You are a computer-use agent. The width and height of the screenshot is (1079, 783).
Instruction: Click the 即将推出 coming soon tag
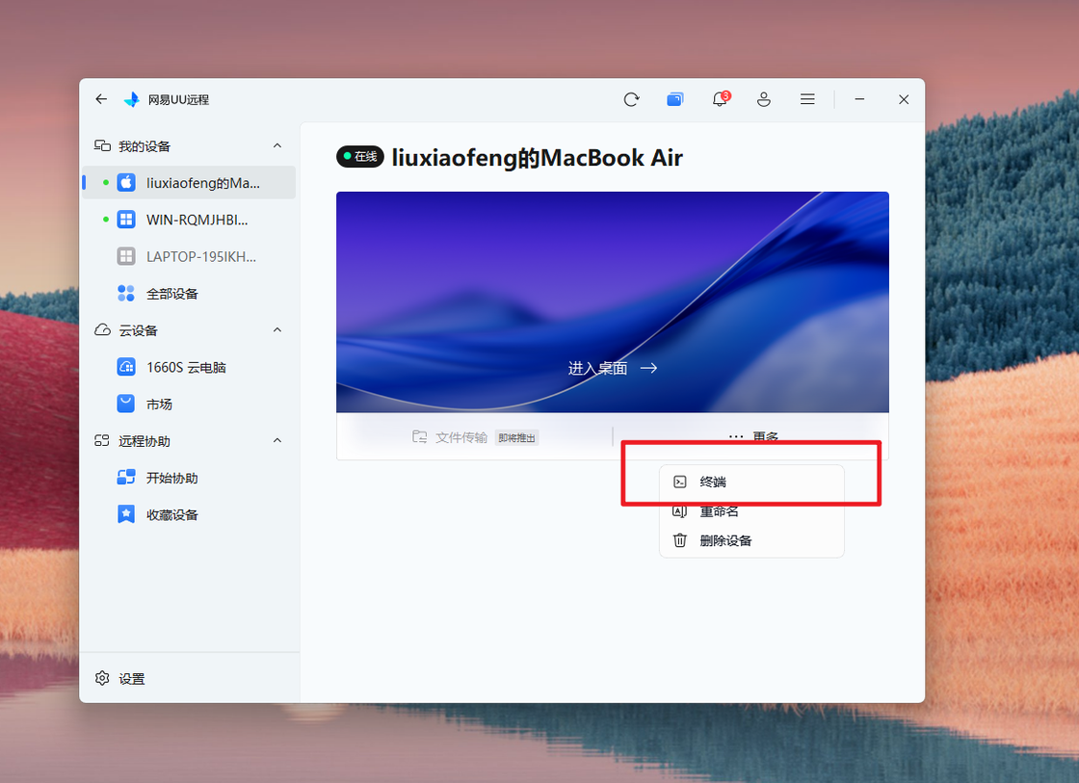tap(516, 437)
